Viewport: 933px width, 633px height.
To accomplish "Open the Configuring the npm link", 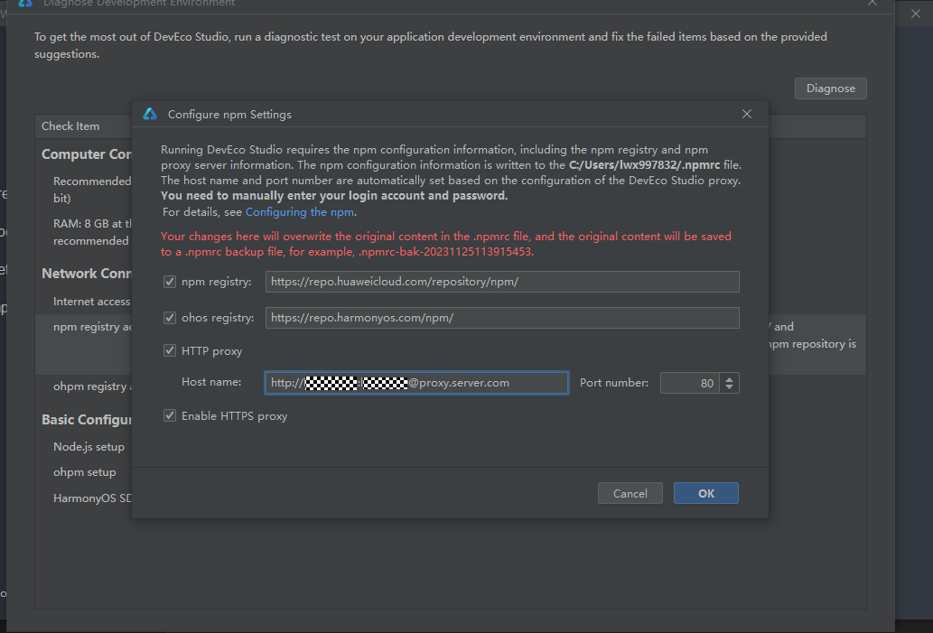I will 299,212.
